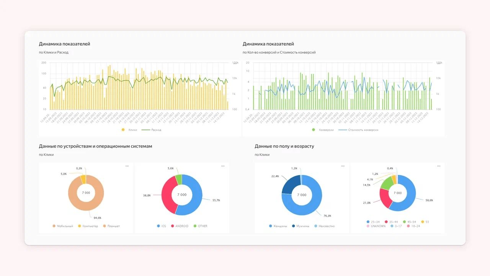Open the three-dot menu on the devices donut chart
Viewport: 490px width, 276px height.
[x=127, y=166]
